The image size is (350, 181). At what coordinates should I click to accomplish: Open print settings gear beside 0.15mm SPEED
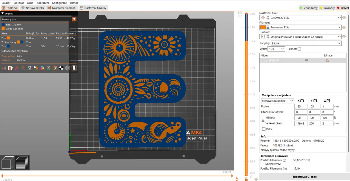(x=344, y=18)
